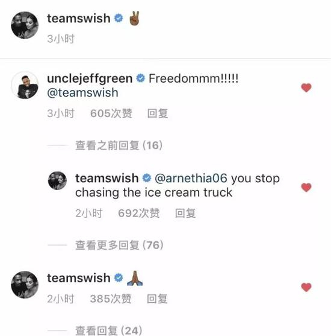Open teamswish avatar on ice cream reply
This screenshot has height=336, width=331.
click(57, 180)
